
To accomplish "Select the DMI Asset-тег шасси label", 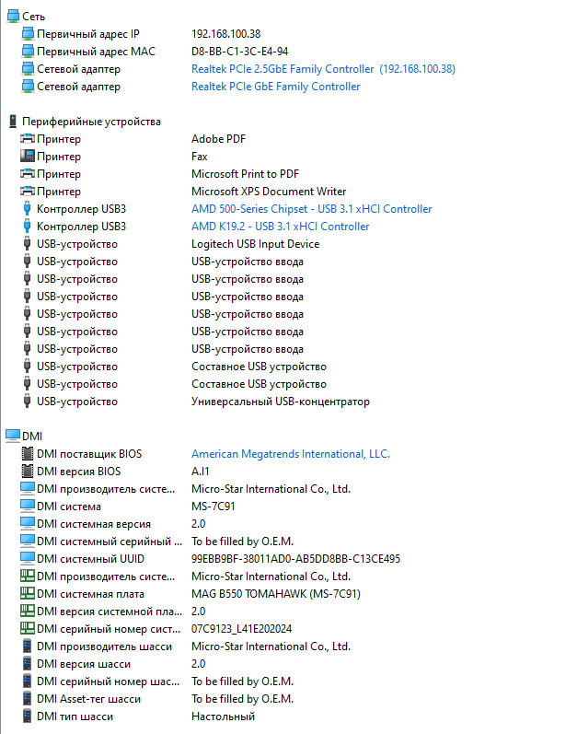I will point(89,699).
